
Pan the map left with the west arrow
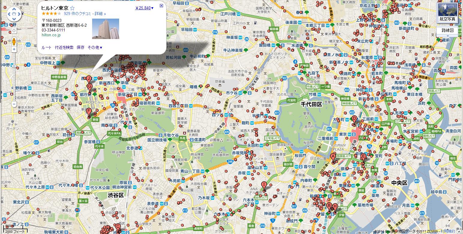9,14
